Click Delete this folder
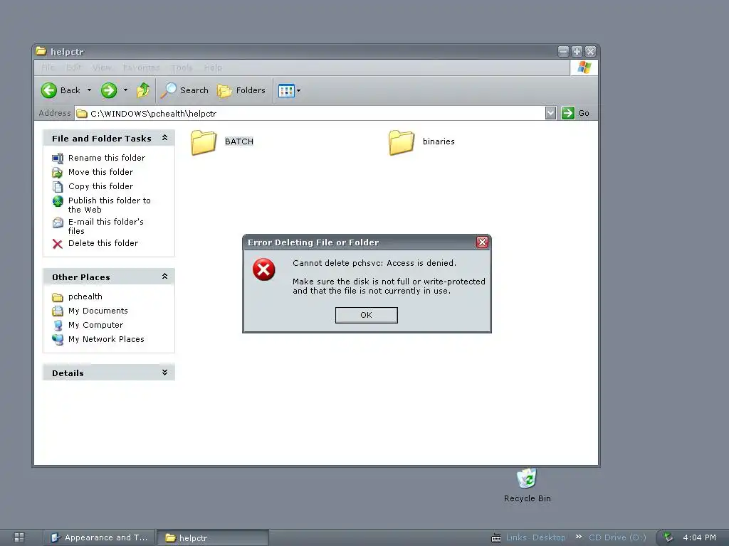The width and height of the screenshot is (729, 546). coord(103,243)
